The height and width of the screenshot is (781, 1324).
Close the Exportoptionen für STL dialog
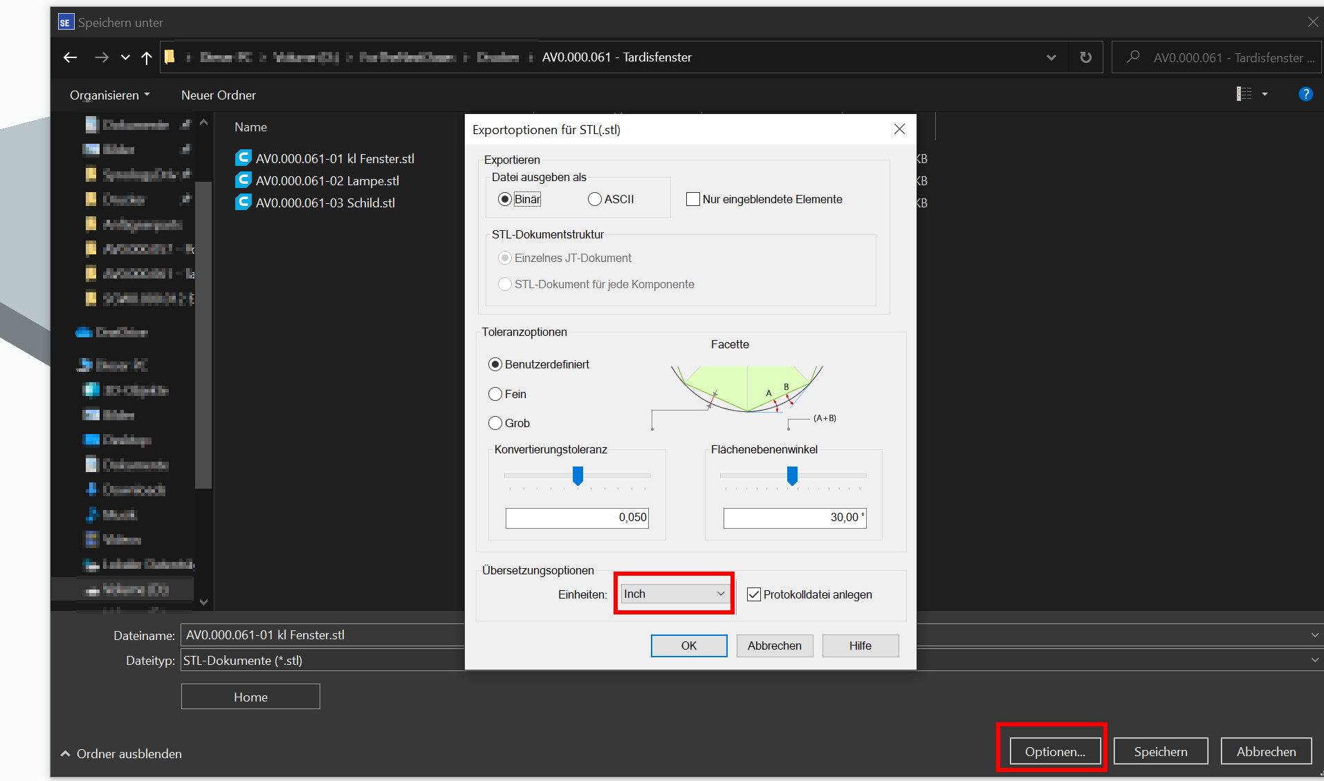[x=899, y=129]
